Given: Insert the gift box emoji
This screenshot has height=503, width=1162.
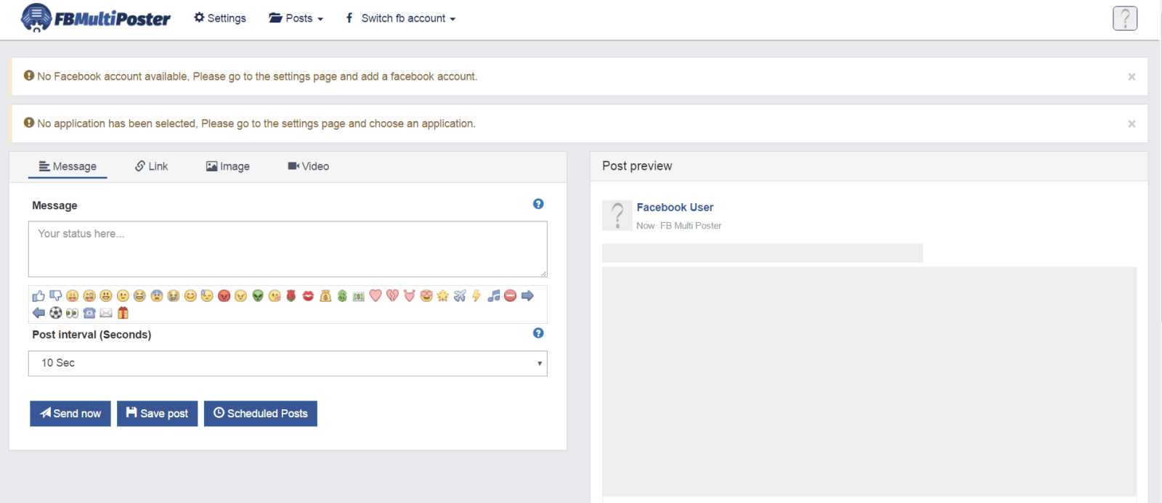Looking at the screenshot, I should click(x=123, y=313).
